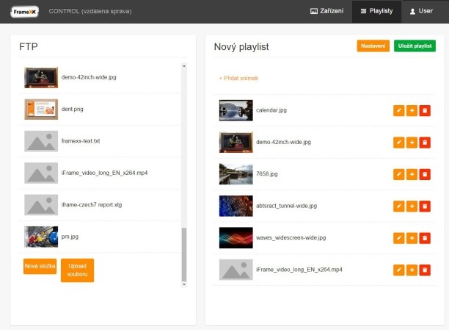
Task: Edit abtsract_tunnel-wide.jpg playlist entry
Action: pyautogui.click(x=399, y=206)
